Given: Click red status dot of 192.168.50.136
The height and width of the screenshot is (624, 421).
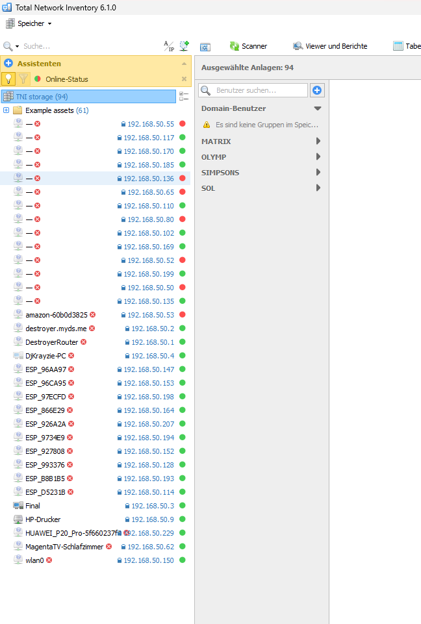Looking at the screenshot, I should click(x=183, y=179).
